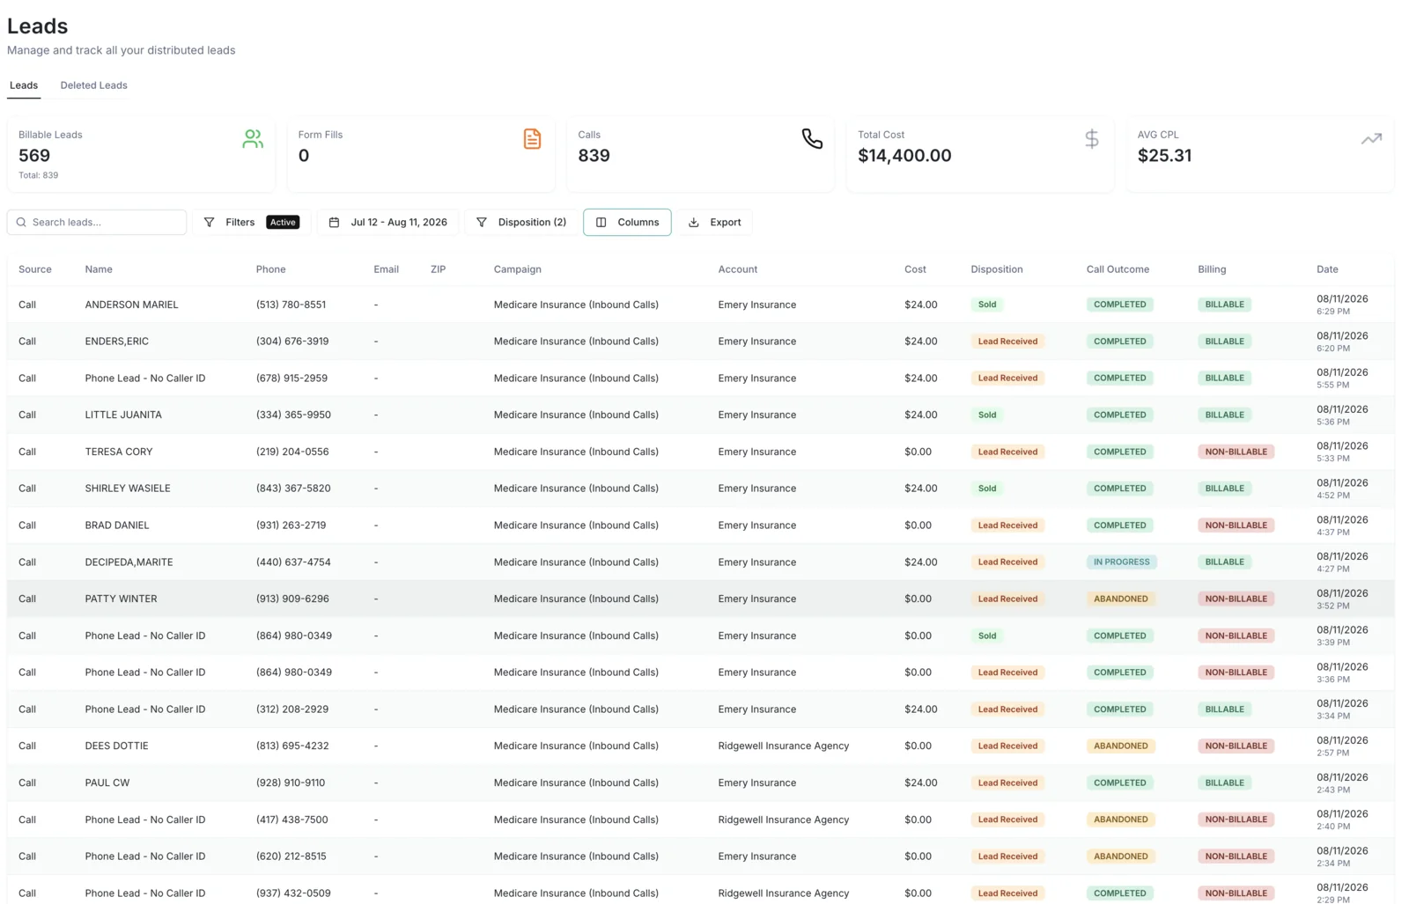Viewport: 1409px width, 904px height.
Task: Click the Total Cost $14,400.00 value
Action: point(904,156)
